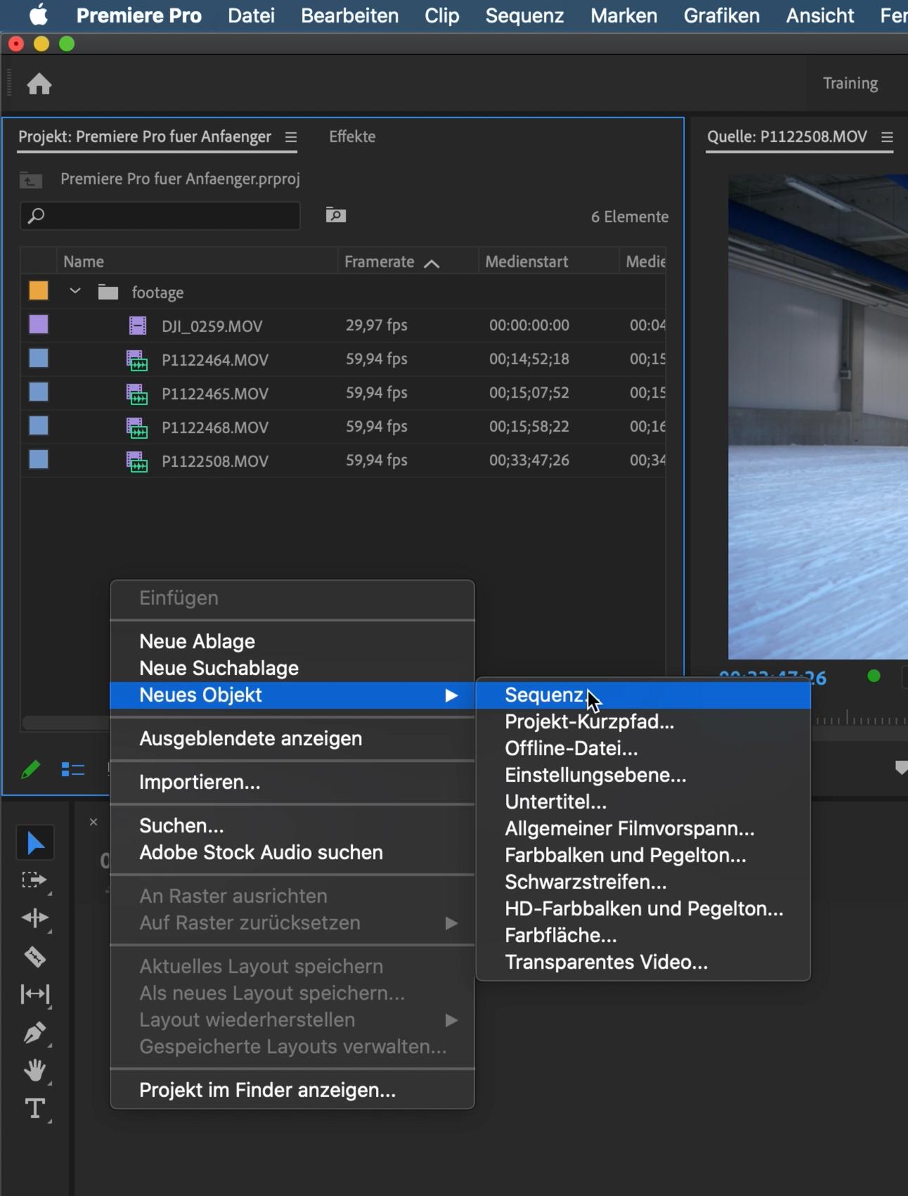
Task: Switch to the Effekte tab
Action: coord(352,137)
